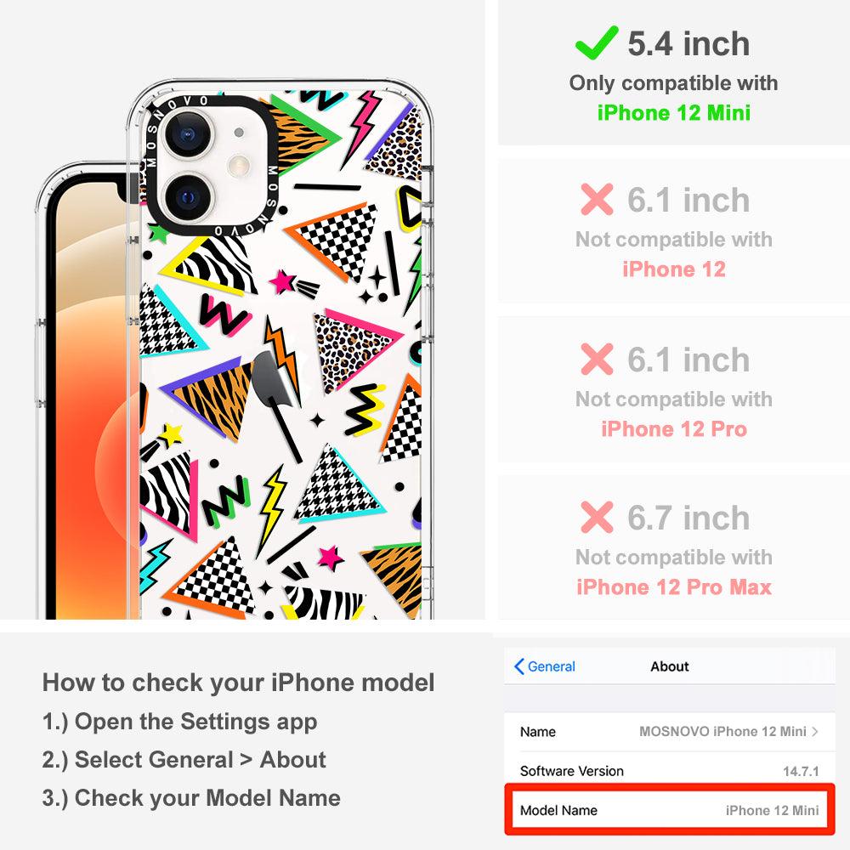850x850 pixels.
Task: Click the Apple logo on the phone case
Action: (275, 379)
